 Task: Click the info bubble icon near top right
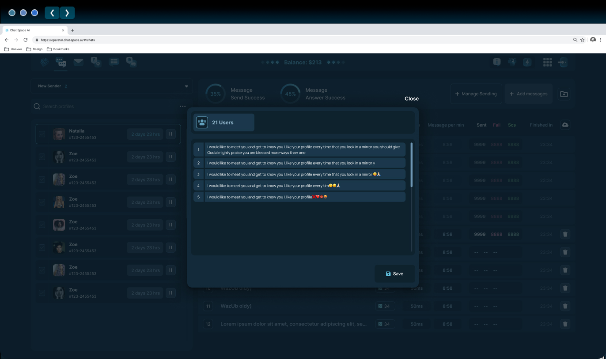click(x=497, y=62)
